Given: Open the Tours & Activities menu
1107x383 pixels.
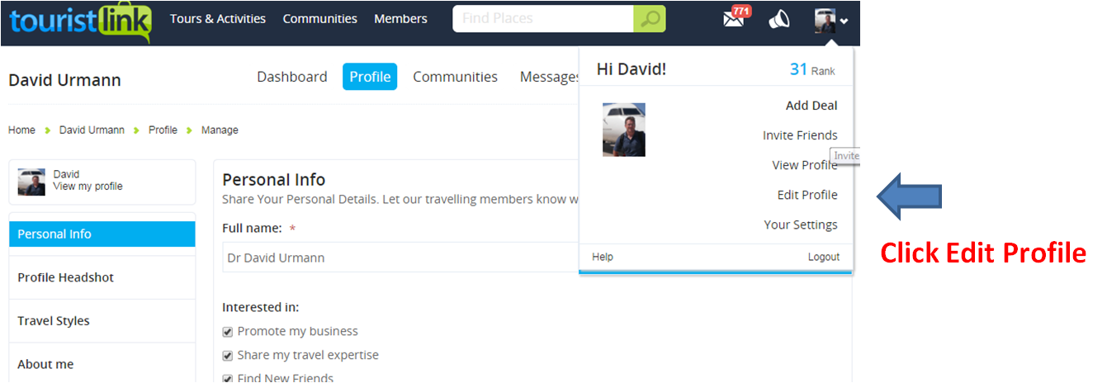Looking at the screenshot, I should point(218,18).
